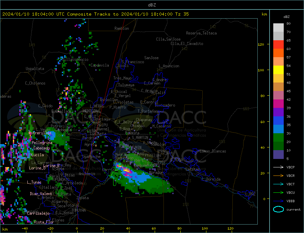Select the magenta 42 dBZ color swatch
The image size is (304, 233).
point(278,104)
